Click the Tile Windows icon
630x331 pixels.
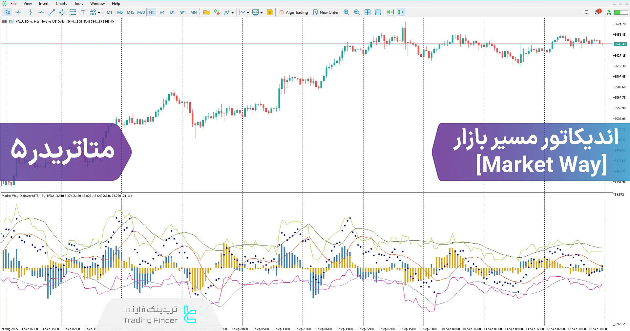click(367, 12)
